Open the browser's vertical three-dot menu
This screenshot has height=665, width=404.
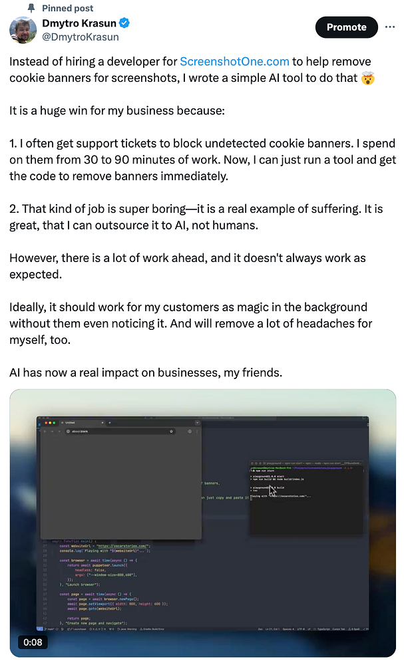tap(197, 432)
